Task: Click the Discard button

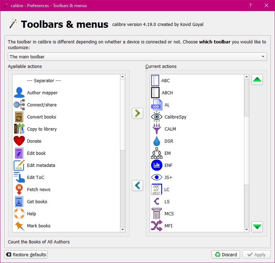Action: pyautogui.click(x=226, y=254)
